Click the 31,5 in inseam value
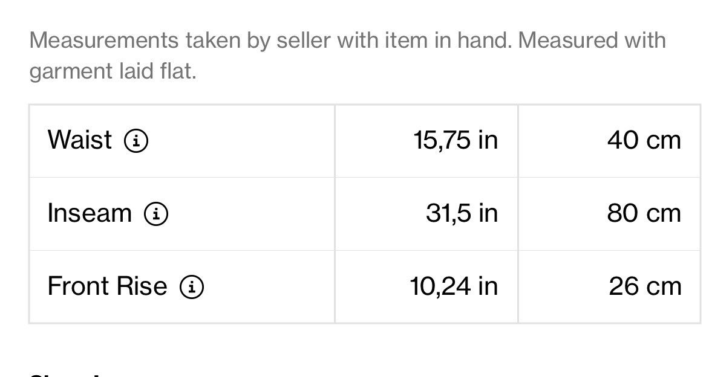 [462, 213]
